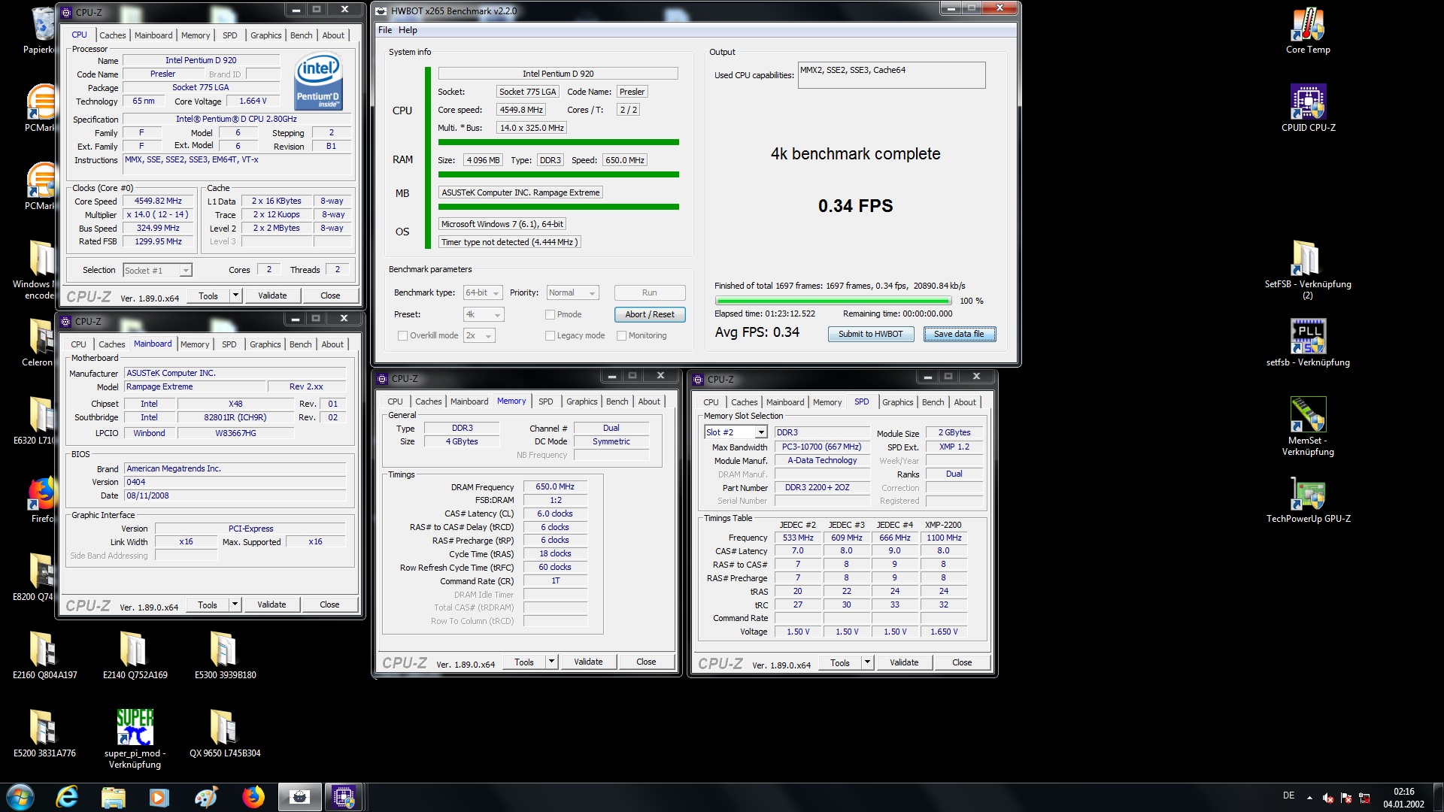
Task: Open the Windows Start menu orb
Action: (20, 797)
